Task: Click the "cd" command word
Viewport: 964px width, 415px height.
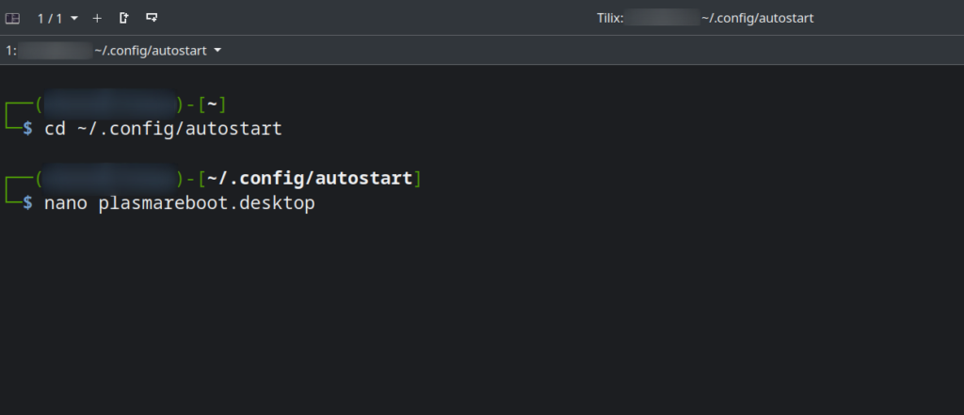Action: [x=55, y=129]
